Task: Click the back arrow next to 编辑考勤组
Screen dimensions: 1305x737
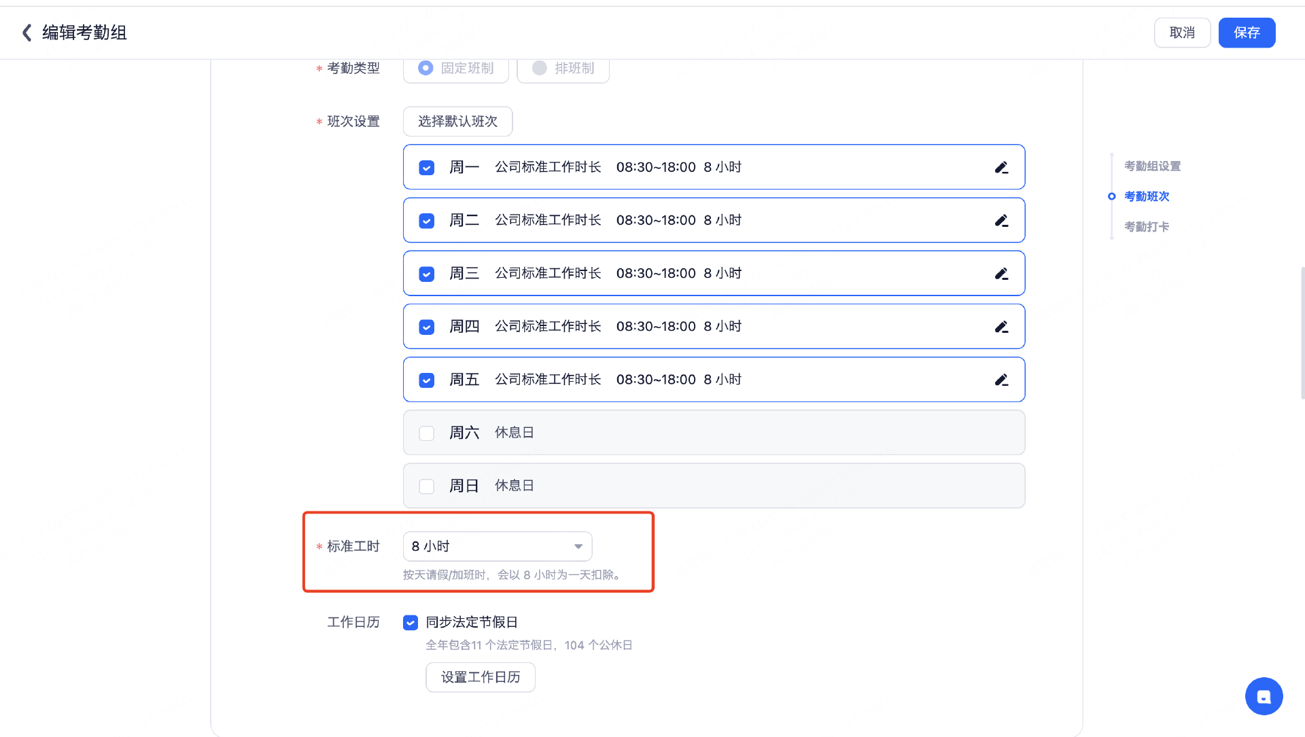Action: tap(27, 33)
